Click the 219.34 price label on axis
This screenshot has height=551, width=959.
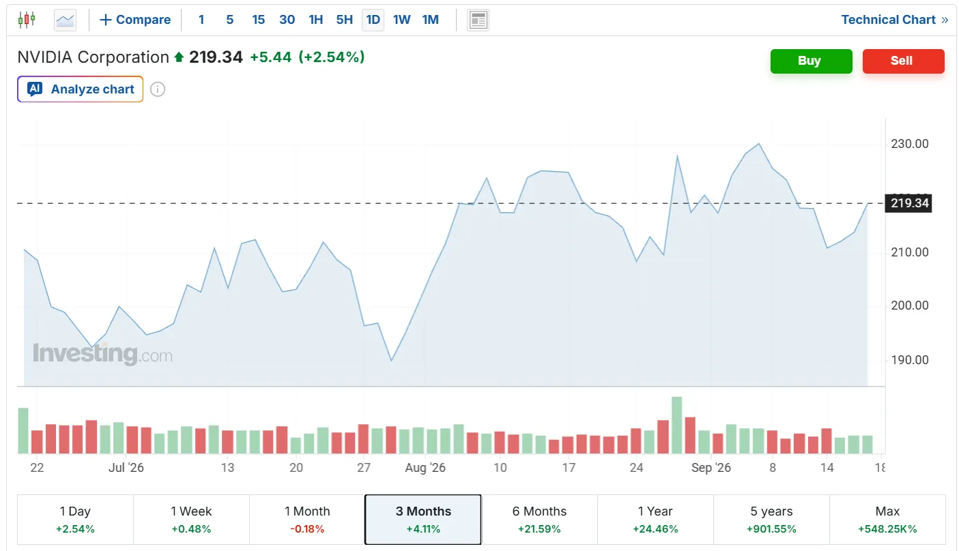pos(909,203)
